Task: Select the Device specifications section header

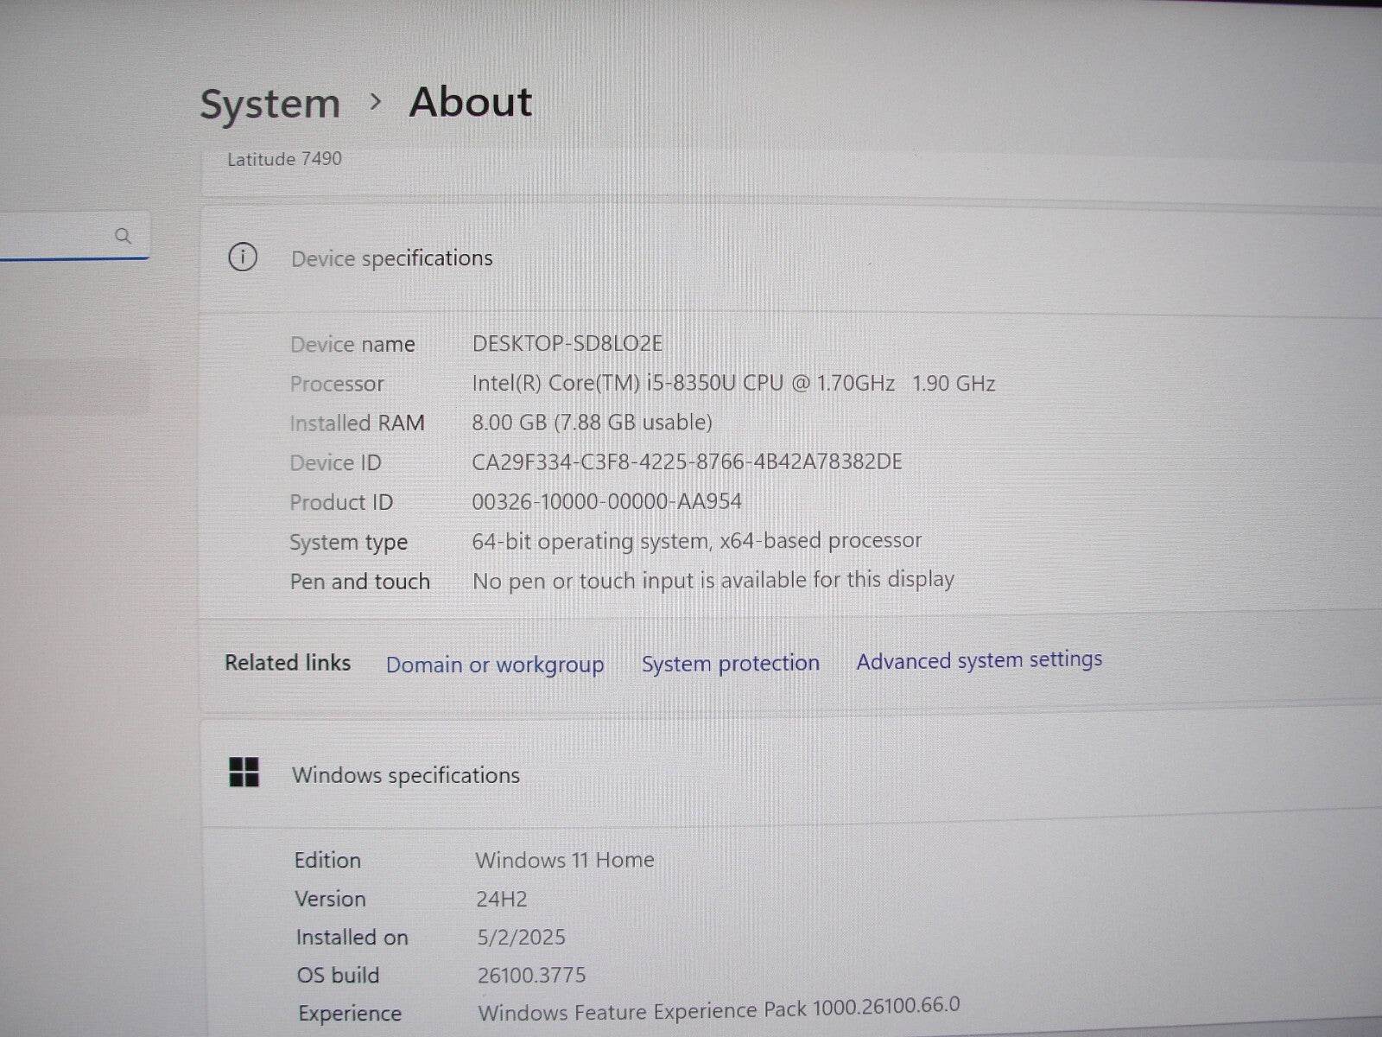Action: (x=392, y=258)
